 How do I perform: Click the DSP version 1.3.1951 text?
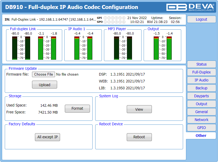tap(128, 74)
